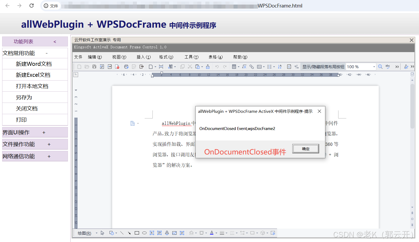Open the paste options dropdown arrow
This screenshot has width=419, height=242.
(202, 67)
